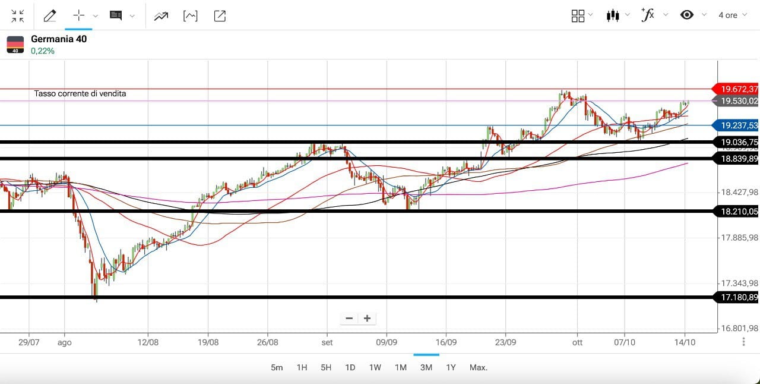Select the pencil drawing tool
Viewport: 760px width, 384px height.
tap(50, 15)
